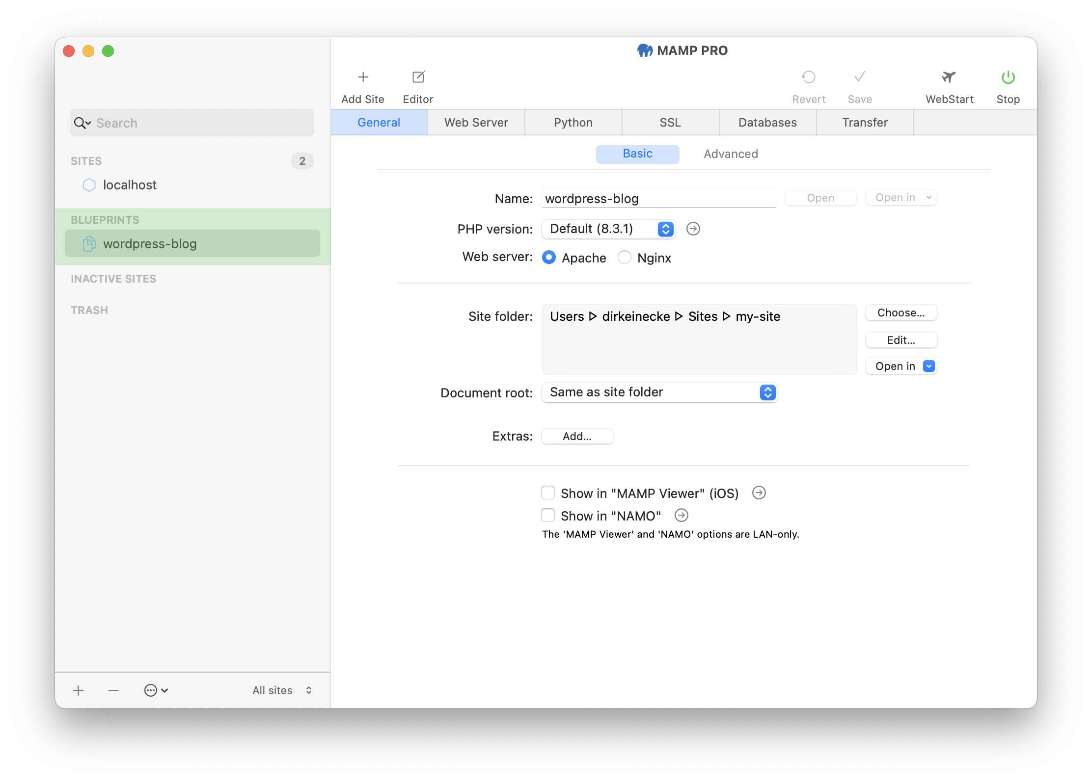Screen dimensions: 1092x781
Task: Open the ellipsis actions menu in sidebar
Action: pyautogui.click(x=156, y=690)
